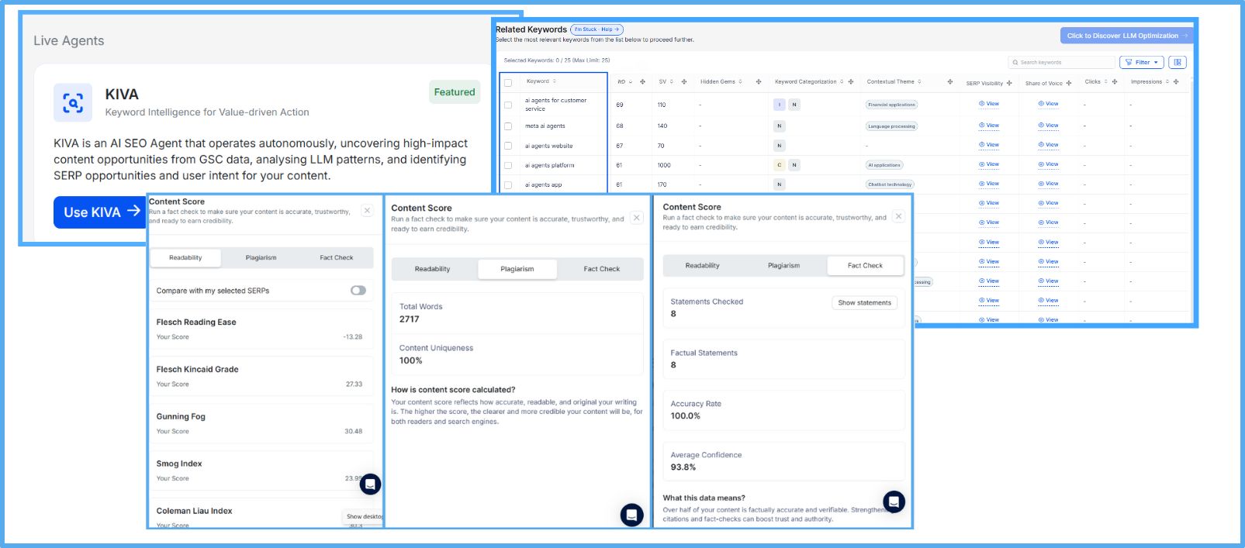Click the move handle icon after Hidden Gems

758,81
